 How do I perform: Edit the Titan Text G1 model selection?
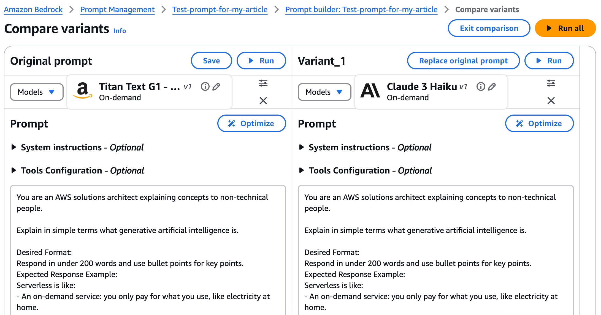coord(216,87)
